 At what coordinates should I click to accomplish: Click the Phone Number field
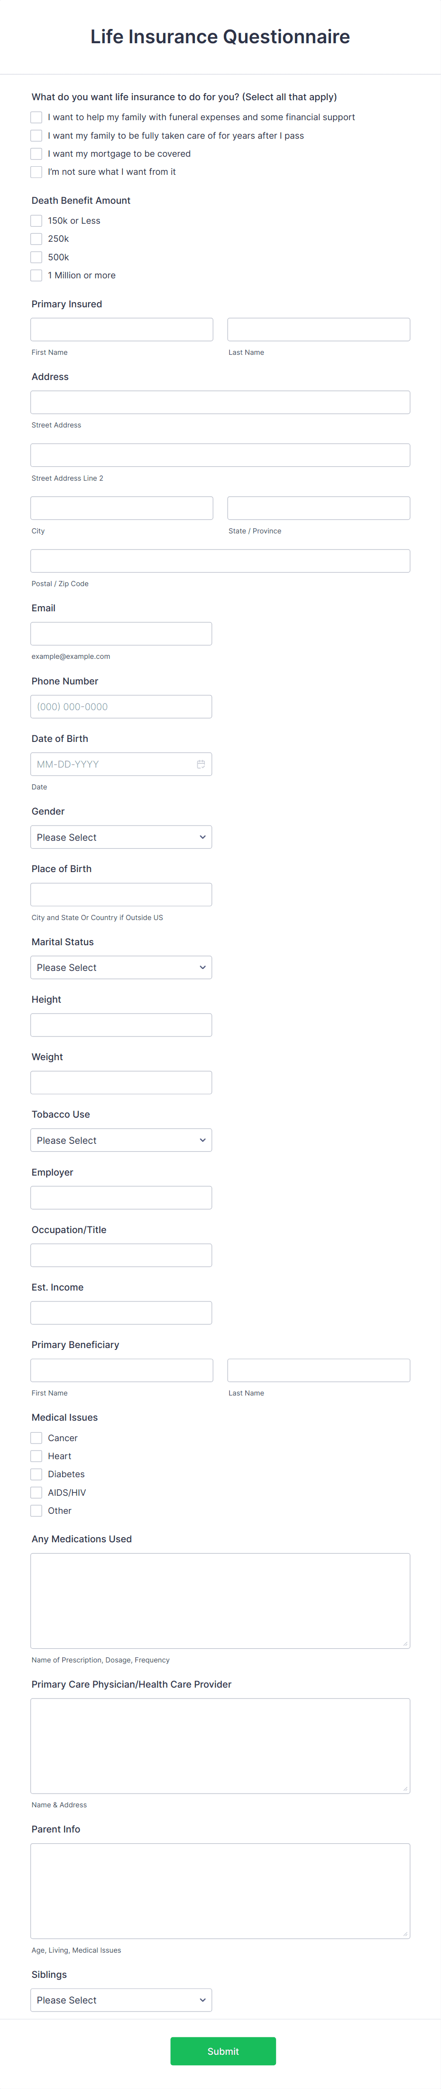coord(120,706)
